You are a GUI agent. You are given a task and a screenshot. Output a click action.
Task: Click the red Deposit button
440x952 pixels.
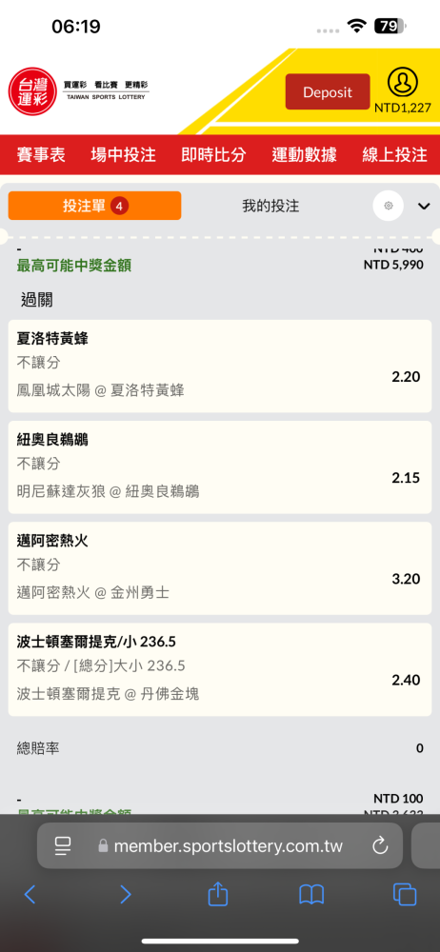[x=328, y=91]
